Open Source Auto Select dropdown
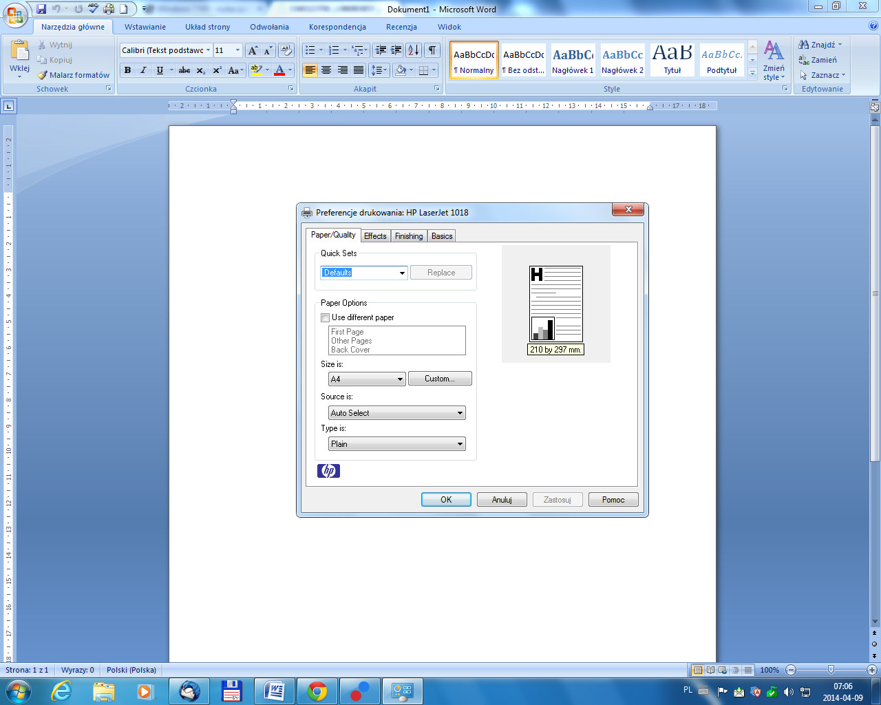Viewport: 881px width, 705px height. [397, 413]
